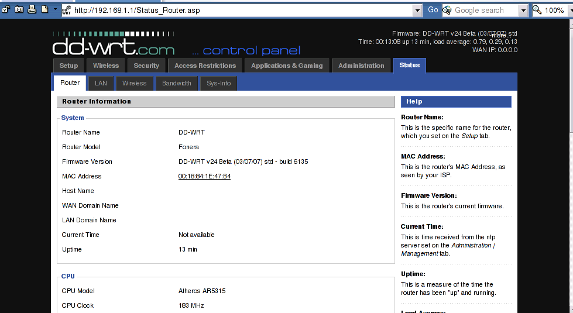Open the search engine dropdown arrow
This screenshot has height=313, width=573.
(x=523, y=11)
